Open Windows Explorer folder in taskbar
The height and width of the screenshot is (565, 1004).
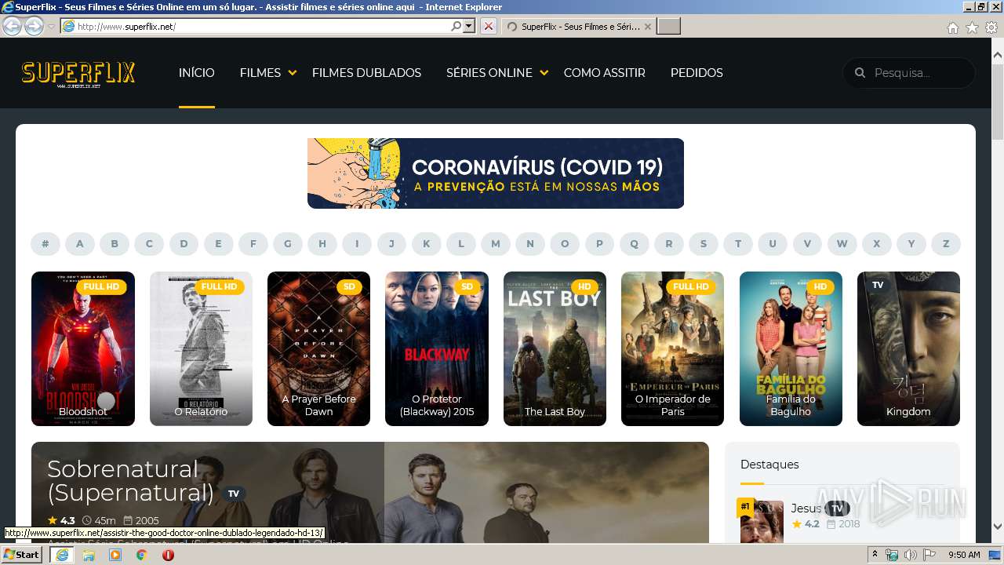89,555
